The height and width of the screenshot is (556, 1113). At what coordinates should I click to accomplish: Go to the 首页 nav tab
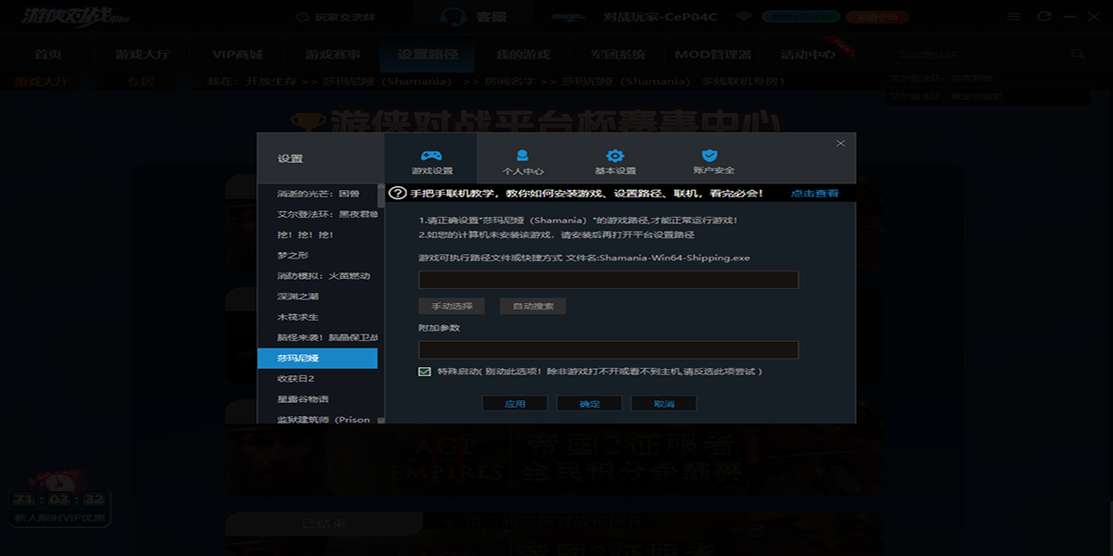pyautogui.click(x=47, y=55)
